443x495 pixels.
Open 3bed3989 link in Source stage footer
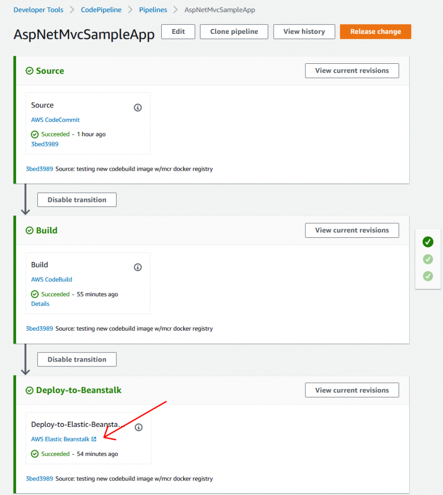39,169
